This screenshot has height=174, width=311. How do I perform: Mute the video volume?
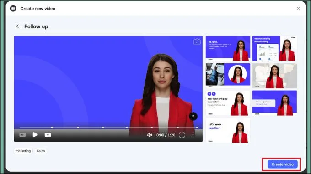click(x=150, y=135)
